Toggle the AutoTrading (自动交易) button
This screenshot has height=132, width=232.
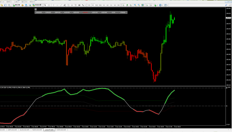(x=37, y=5)
